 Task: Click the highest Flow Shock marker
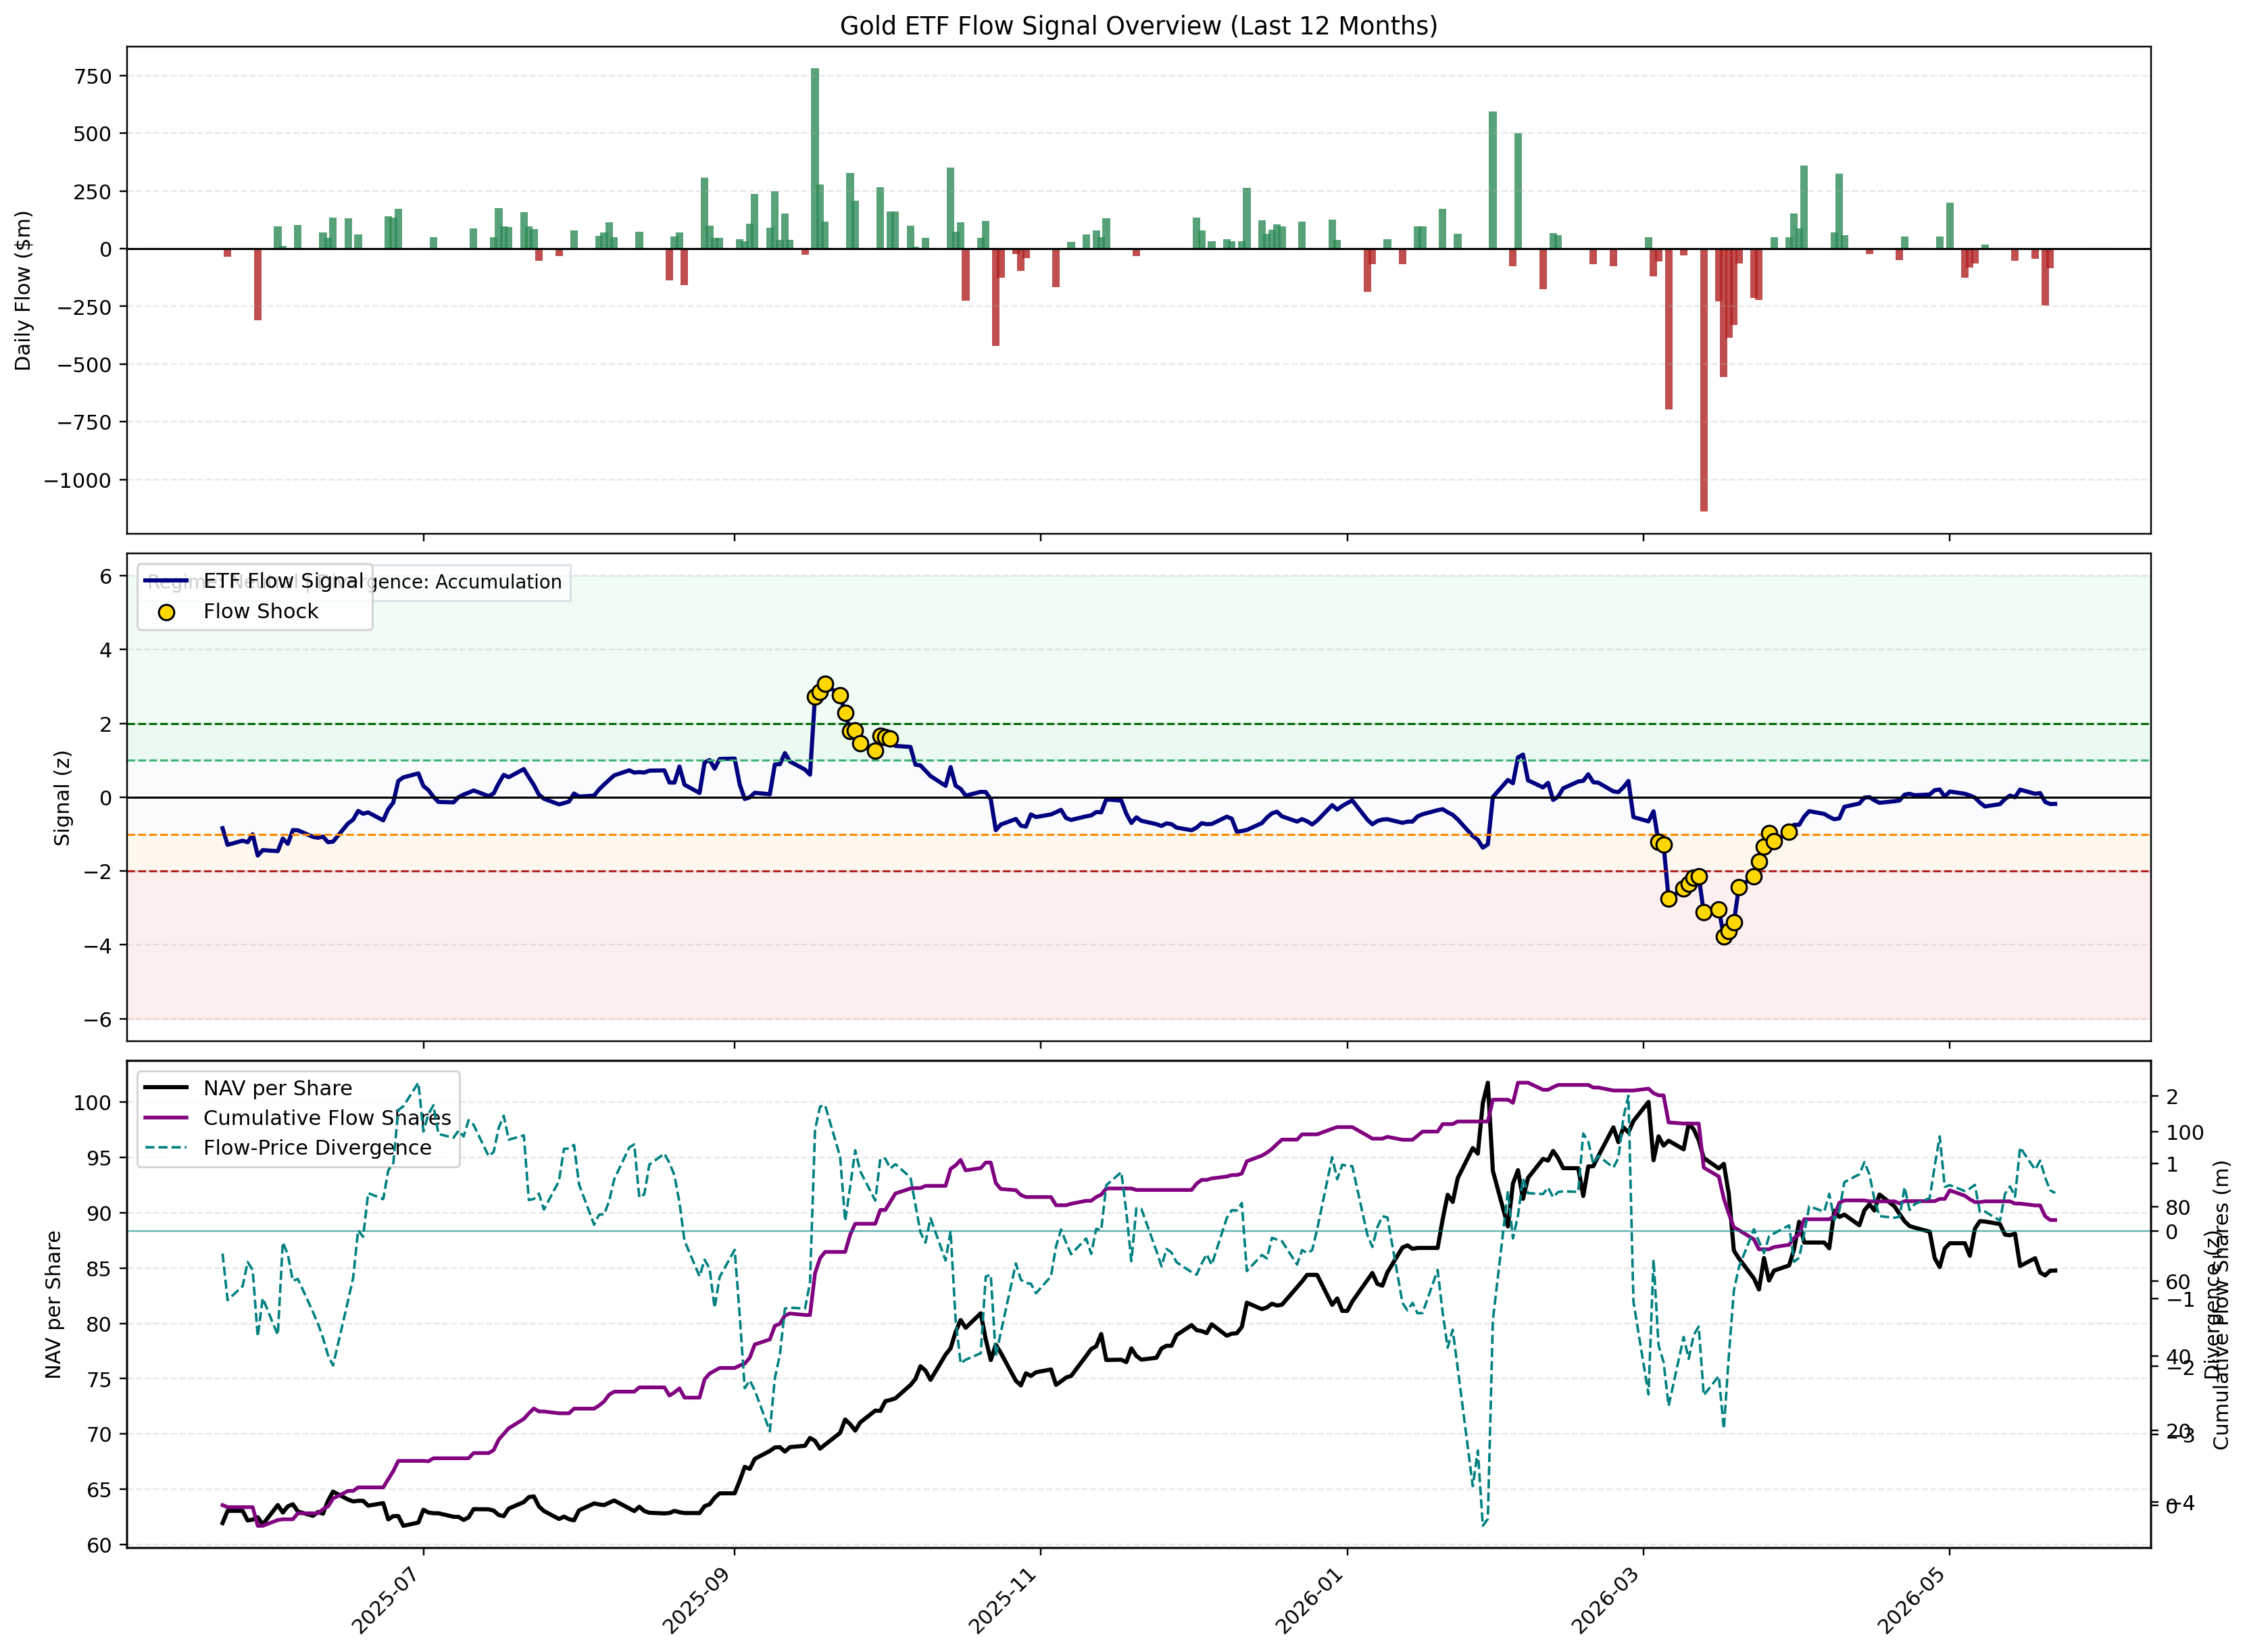825,684
